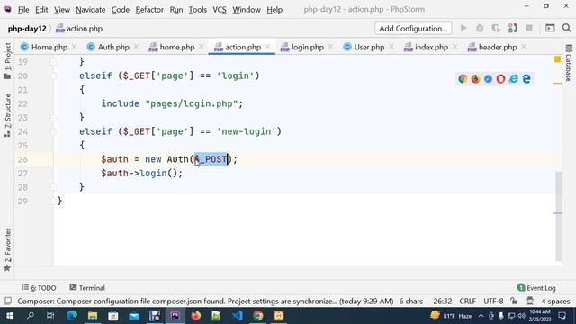Open in Opera browser icon in editor
This screenshot has width=576, height=324.
click(500, 78)
